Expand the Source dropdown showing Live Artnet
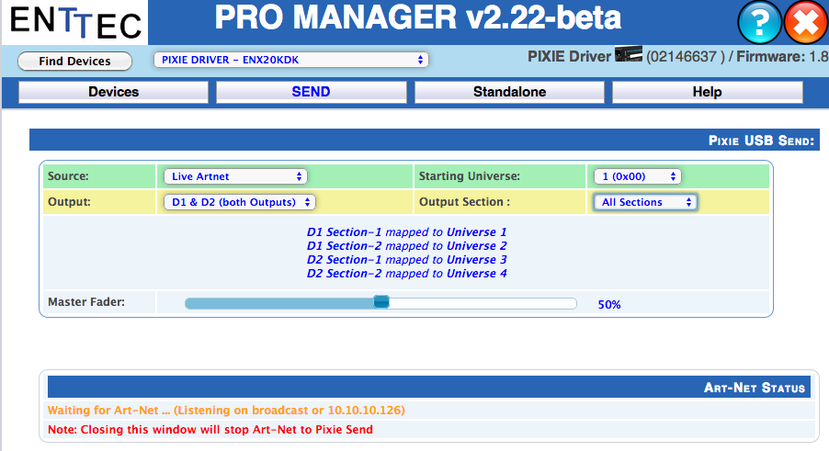The image size is (829, 451). (x=234, y=176)
